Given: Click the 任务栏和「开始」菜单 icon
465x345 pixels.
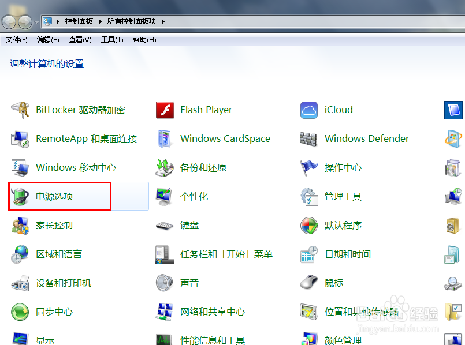Looking at the screenshot, I should pos(165,254).
